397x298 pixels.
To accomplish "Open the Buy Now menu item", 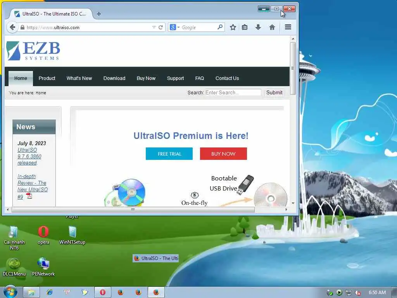I will [146, 78].
